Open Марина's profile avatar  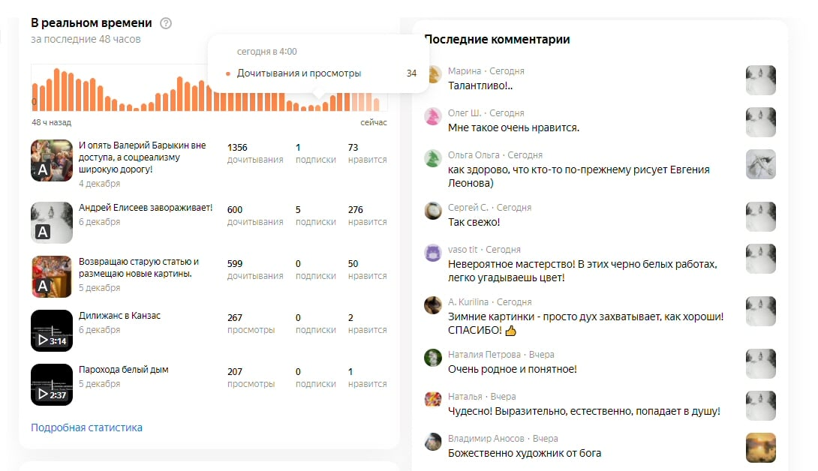[x=432, y=75]
